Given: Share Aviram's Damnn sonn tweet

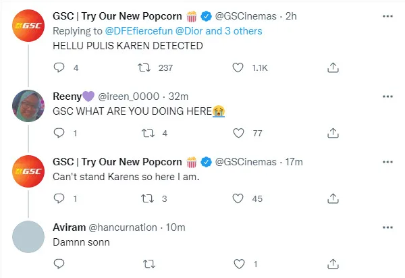Looking at the screenshot, I should click(x=332, y=264).
